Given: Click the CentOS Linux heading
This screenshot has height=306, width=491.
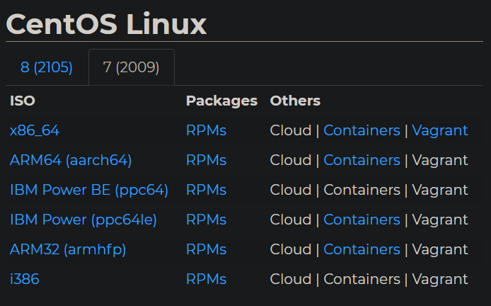Looking at the screenshot, I should coord(106,24).
